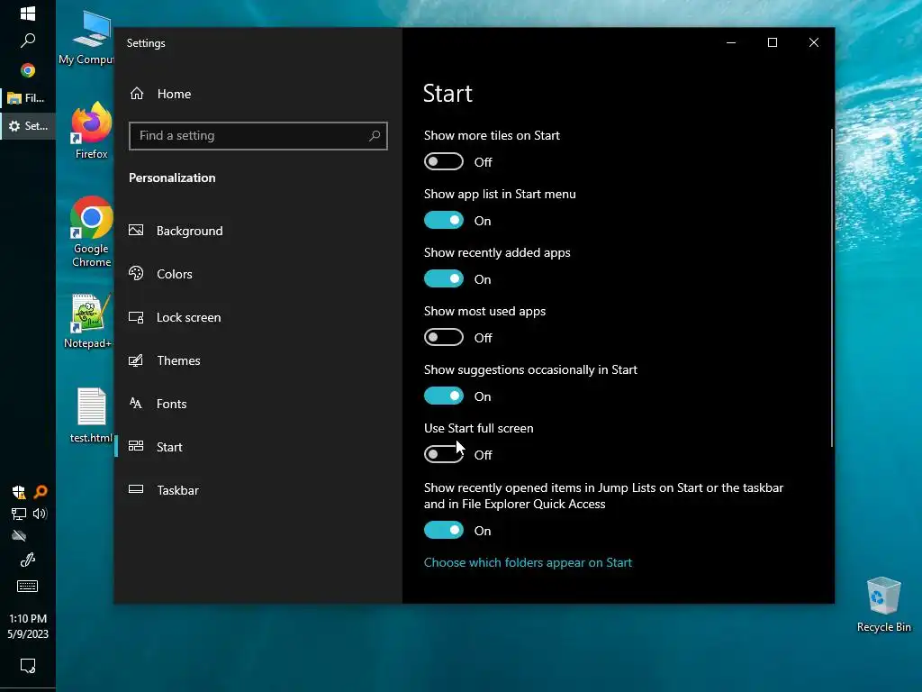Switch to the File Explorer taskbar button
The image size is (922, 692).
coord(28,98)
